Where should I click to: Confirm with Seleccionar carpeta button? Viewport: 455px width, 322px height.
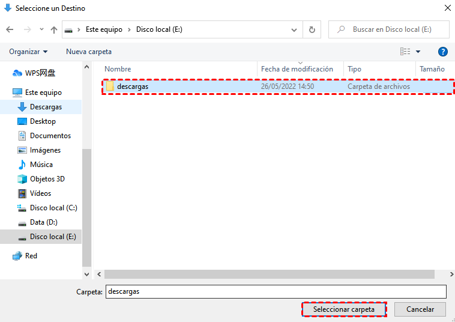click(344, 309)
